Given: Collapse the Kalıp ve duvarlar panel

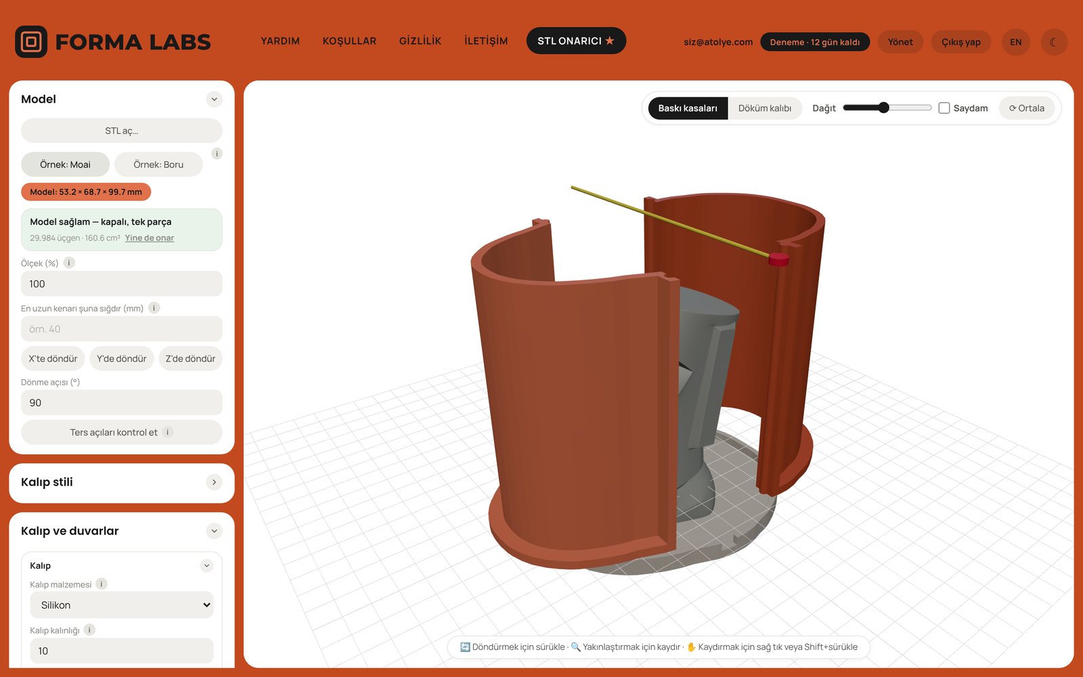Looking at the screenshot, I should pos(214,531).
